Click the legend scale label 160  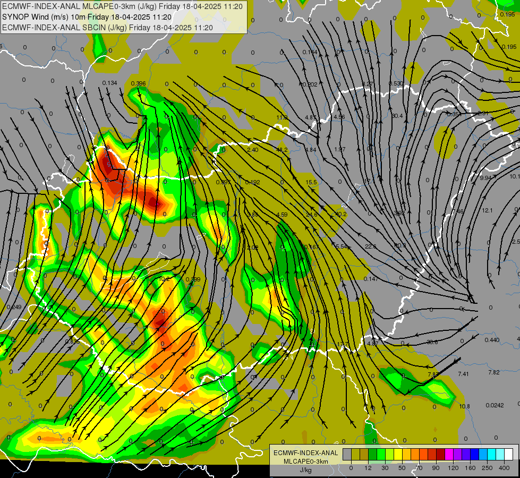[x=470, y=468]
